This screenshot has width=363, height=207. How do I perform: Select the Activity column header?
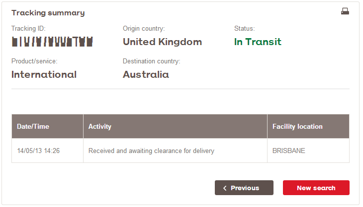pos(175,126)
